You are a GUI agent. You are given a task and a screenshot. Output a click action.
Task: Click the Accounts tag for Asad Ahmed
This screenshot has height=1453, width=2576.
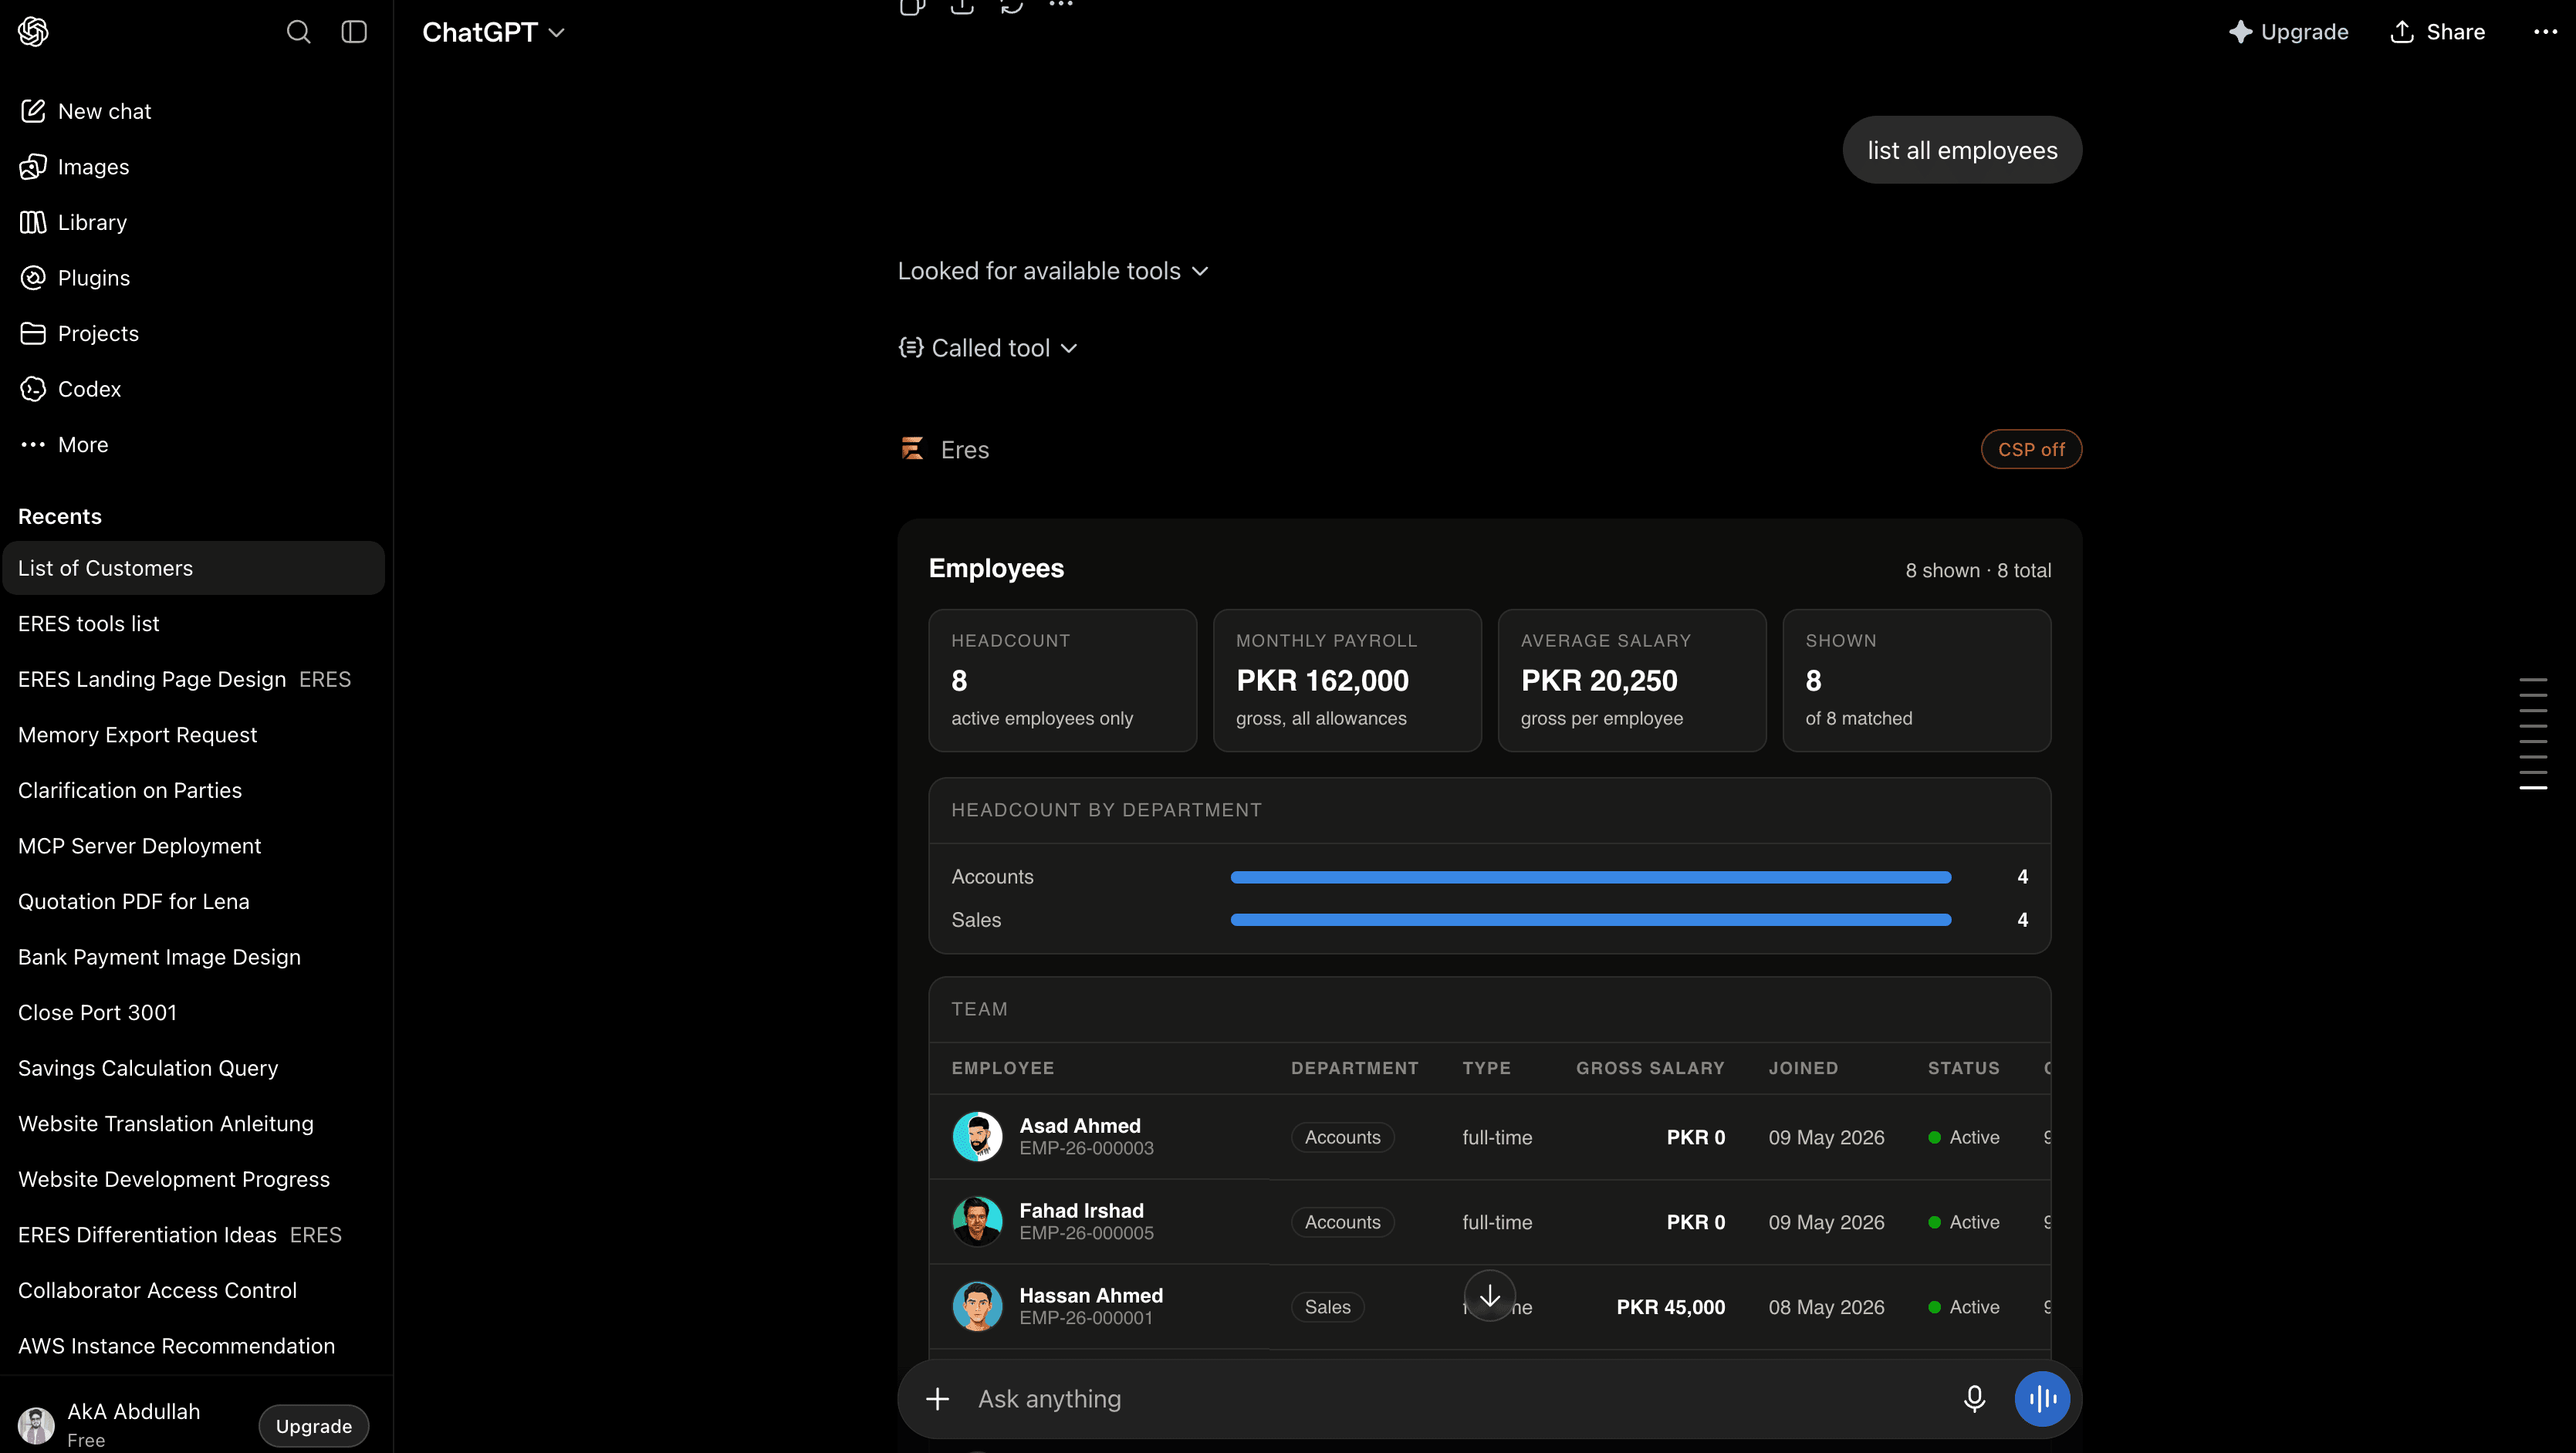pyautogui.click(x=1342, y=1137)
